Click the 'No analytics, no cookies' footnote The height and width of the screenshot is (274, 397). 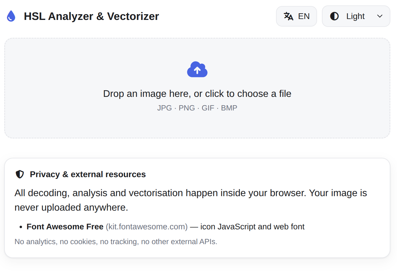pos(116,242)
